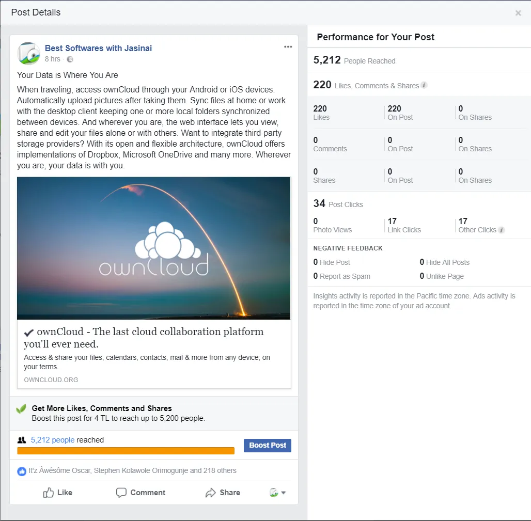Click the page profile picture avatar
Image resolution: width=531 pixels, height=521 pixels.
(x=28, y=53)
